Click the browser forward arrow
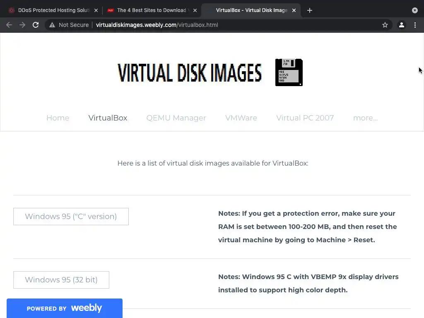This screenshot has height=318, width=424. tap(22, 25)
